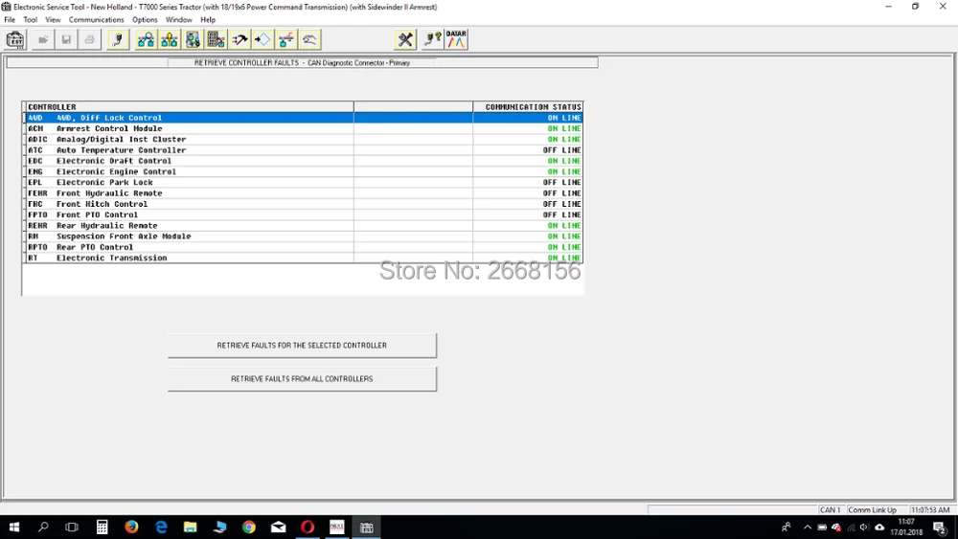Select the EPL Electronic Park Lock row
The image size is (958, 539).
pos(303,183)
